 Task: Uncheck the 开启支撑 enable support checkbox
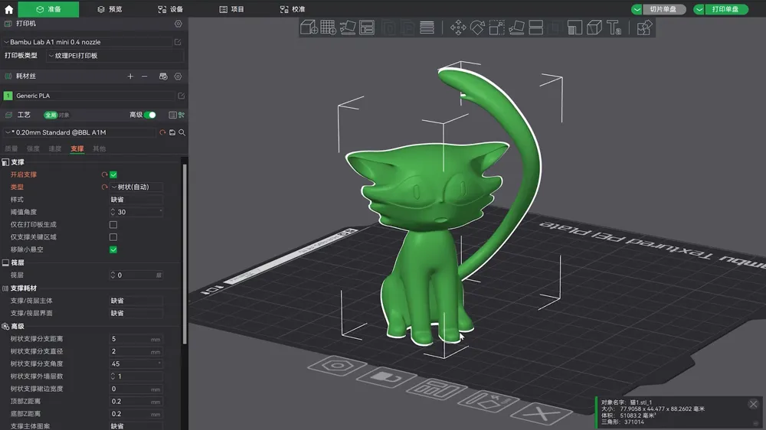pyautogui.click(x=113, y=174)
